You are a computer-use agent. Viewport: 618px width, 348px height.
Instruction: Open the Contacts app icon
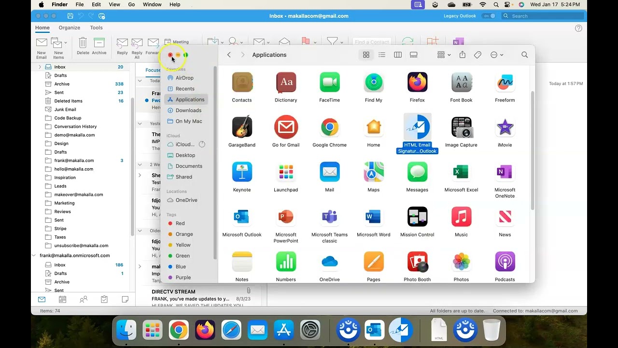(x=242, y=82)
